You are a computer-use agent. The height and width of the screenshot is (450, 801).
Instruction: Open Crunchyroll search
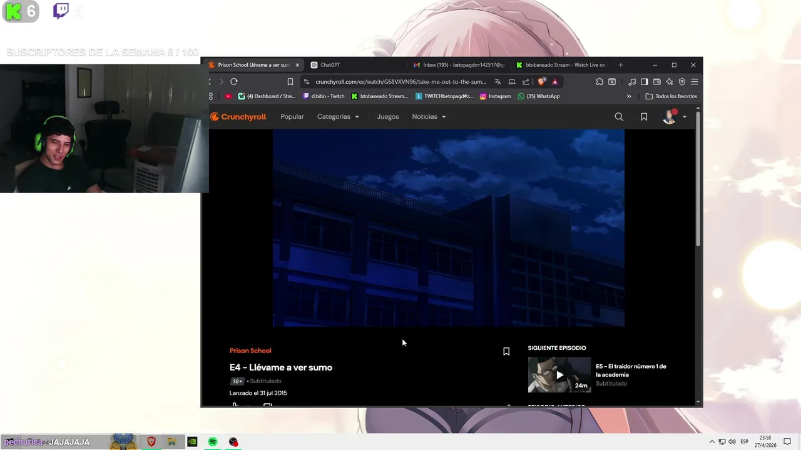619,117
